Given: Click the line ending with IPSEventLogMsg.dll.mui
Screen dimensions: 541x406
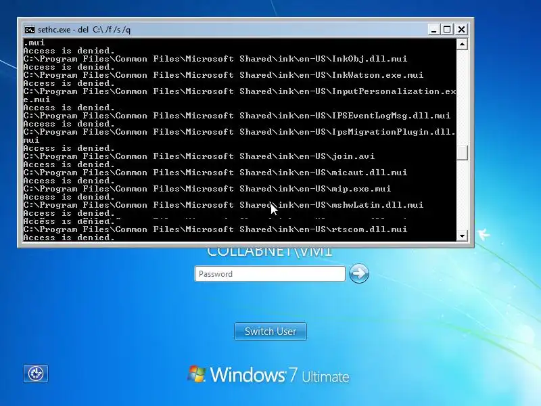Looking at the screenshot, I should pos(237,116).
